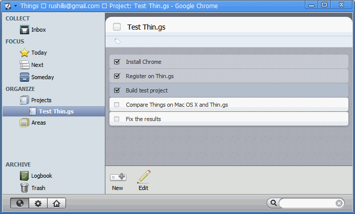This screenshot has height=214, width=355.
Task: Click the Logbook icon in the Archive section
Action: [x=24, y=176]
